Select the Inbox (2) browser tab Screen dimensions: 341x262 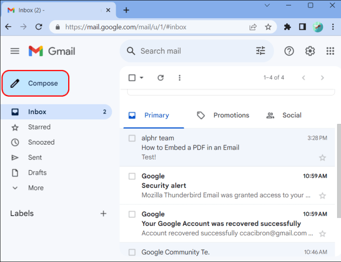pos(58,10)
